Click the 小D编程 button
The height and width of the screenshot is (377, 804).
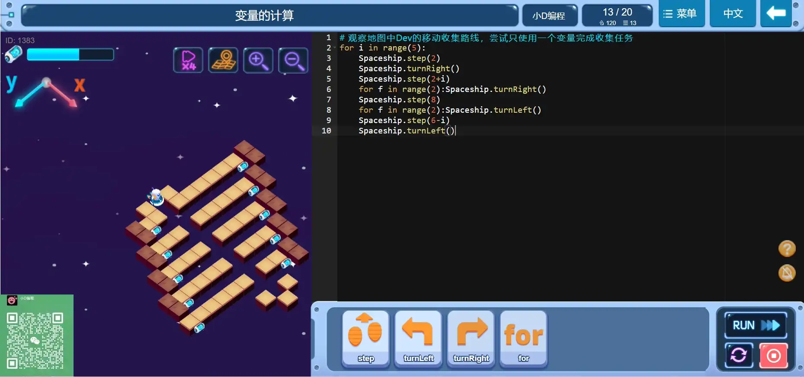(549, 16)
